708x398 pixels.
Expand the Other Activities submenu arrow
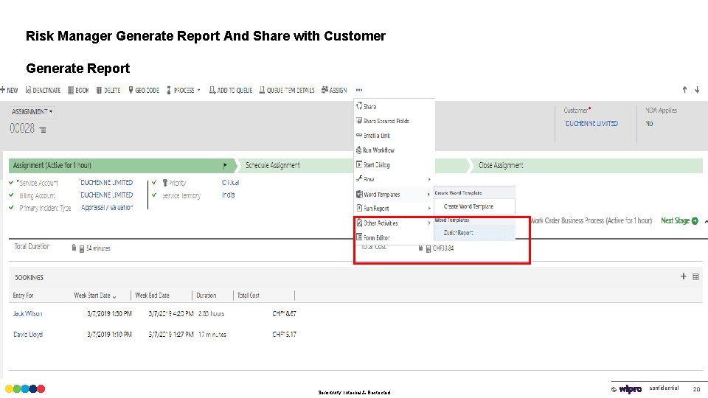429,223
